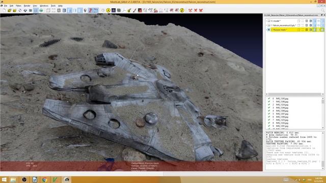Click the raster list scroll-down arrow
The image size is (326, 183).
click(x=323, y=128)
